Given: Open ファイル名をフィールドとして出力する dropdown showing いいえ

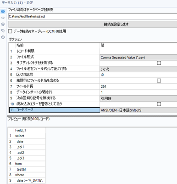Looking at the screenshot, I should point(138,69).
